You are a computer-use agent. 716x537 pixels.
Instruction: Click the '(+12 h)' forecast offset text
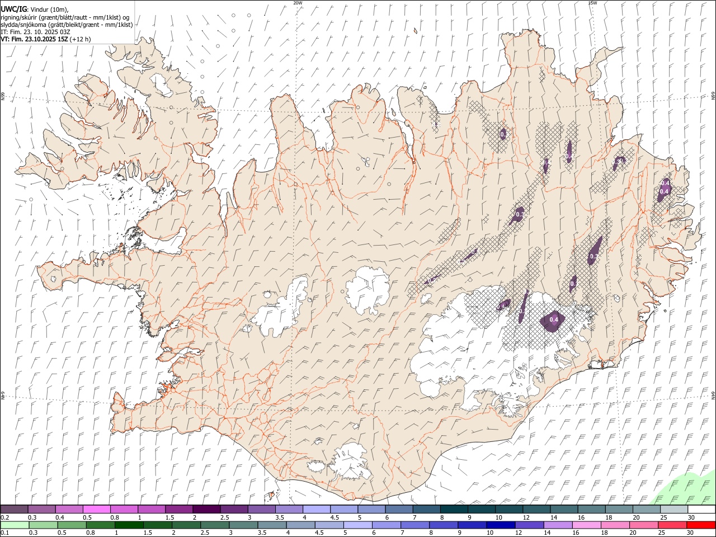80,39
